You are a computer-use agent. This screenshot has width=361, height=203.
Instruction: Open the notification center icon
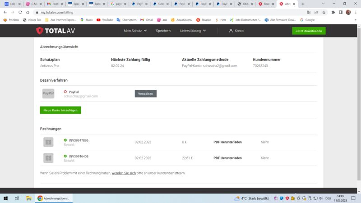[353, 198]
